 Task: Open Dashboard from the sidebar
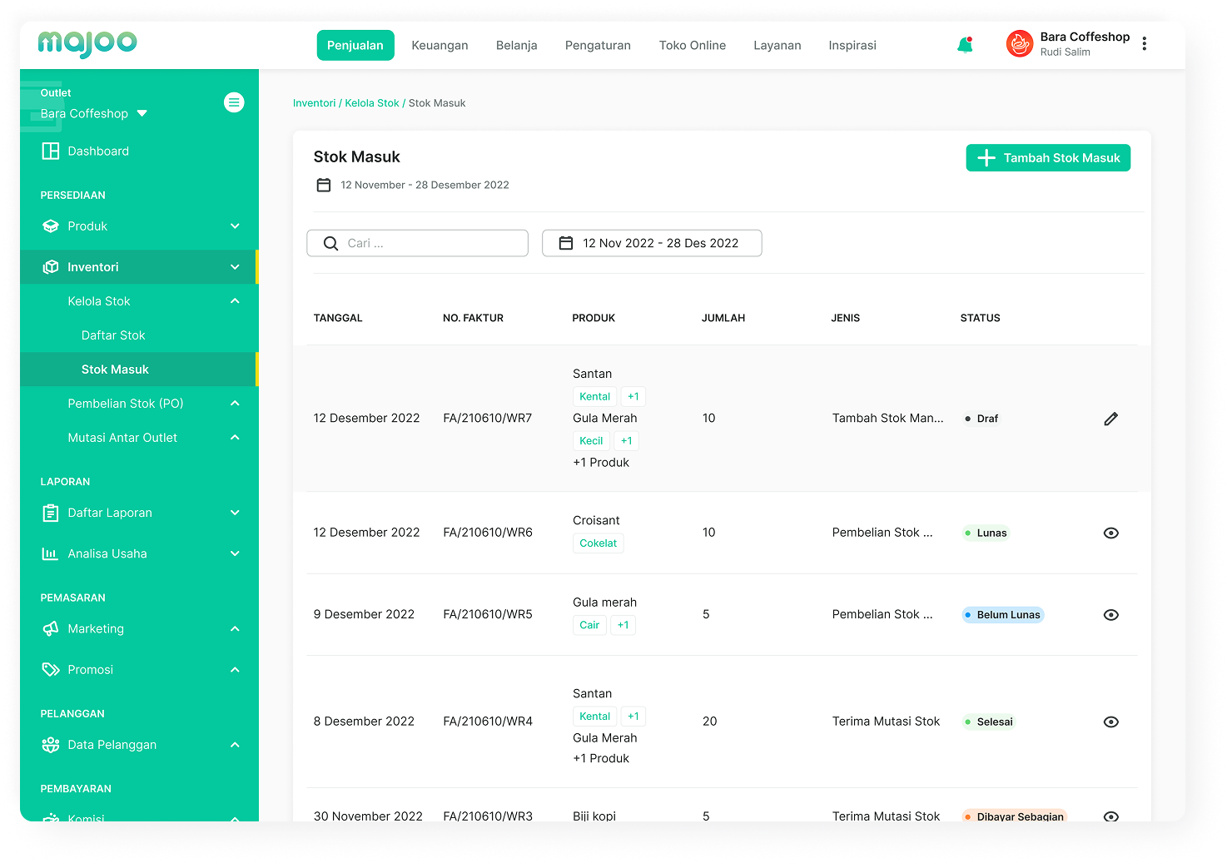click(98, 151)
